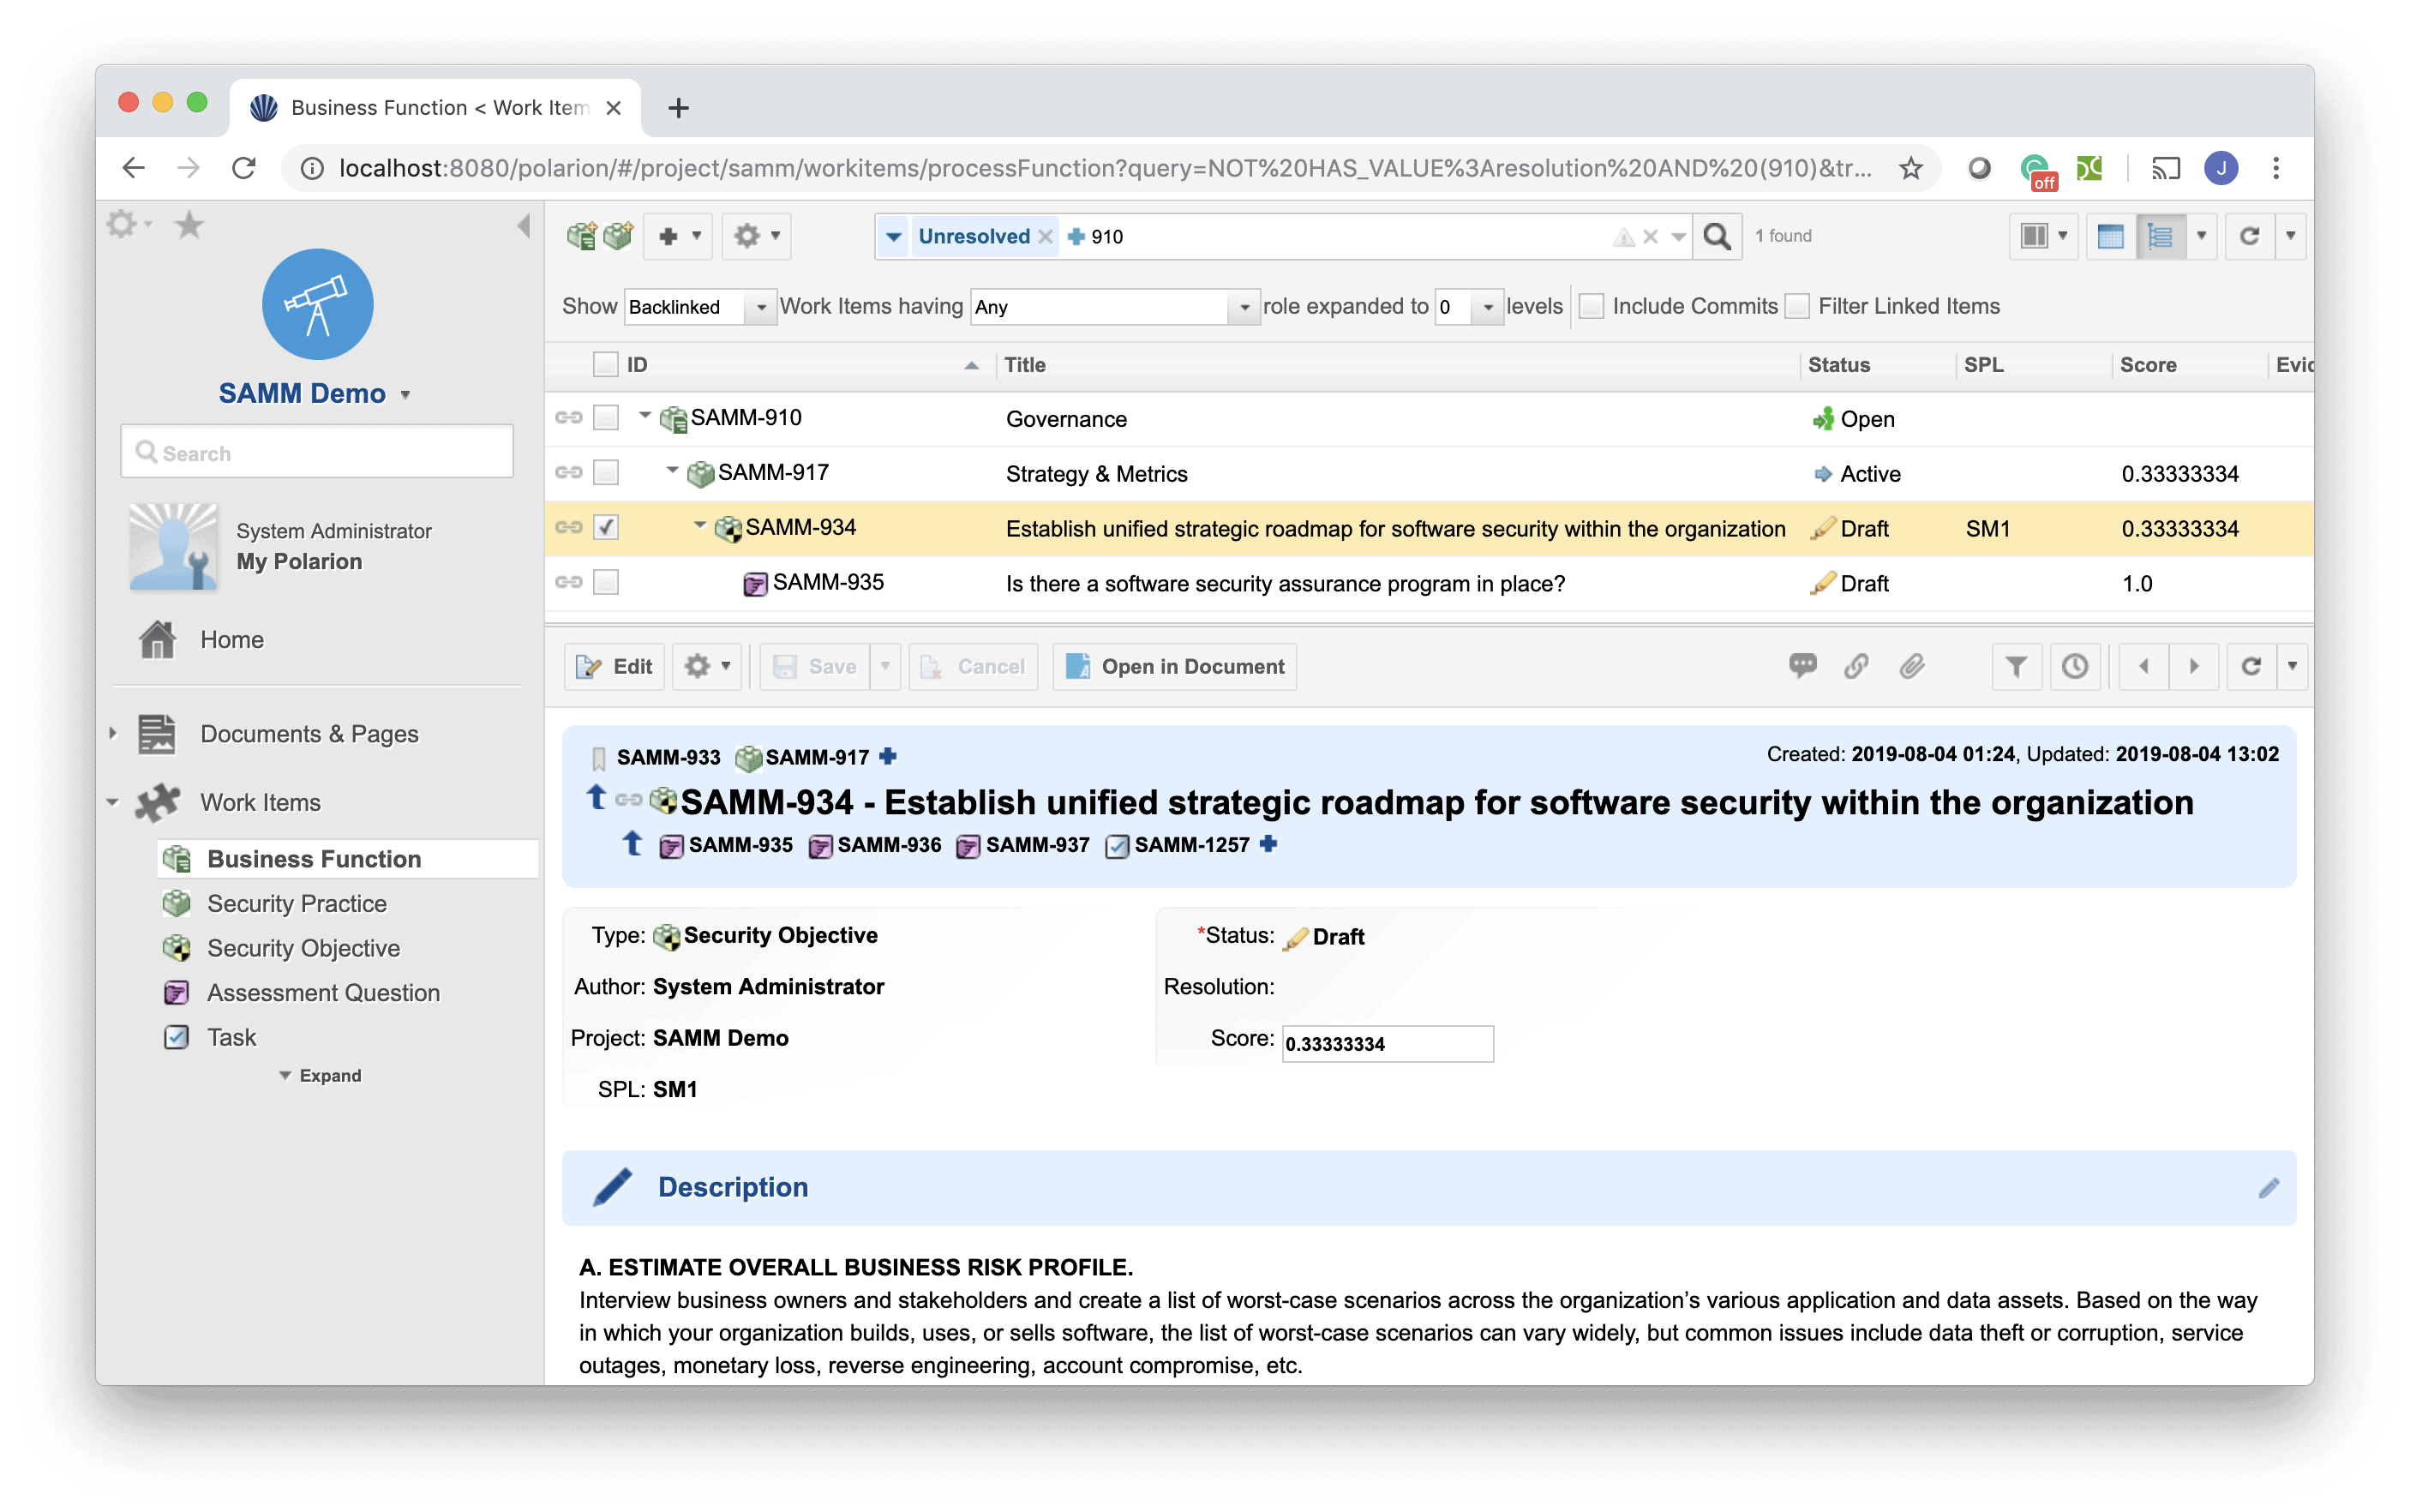The width and height of the screenshot is (2410, 1512).
Task: Enable Filter Linked Items checkbox
Action: pyautogui.click(x=1796, y=306)
